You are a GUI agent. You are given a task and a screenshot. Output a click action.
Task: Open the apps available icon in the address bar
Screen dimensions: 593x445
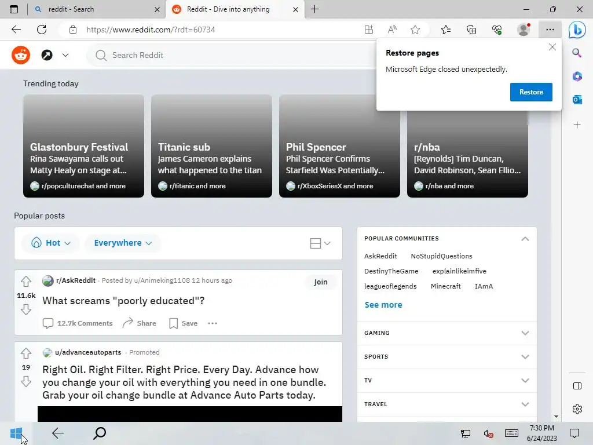click(369, 30)
